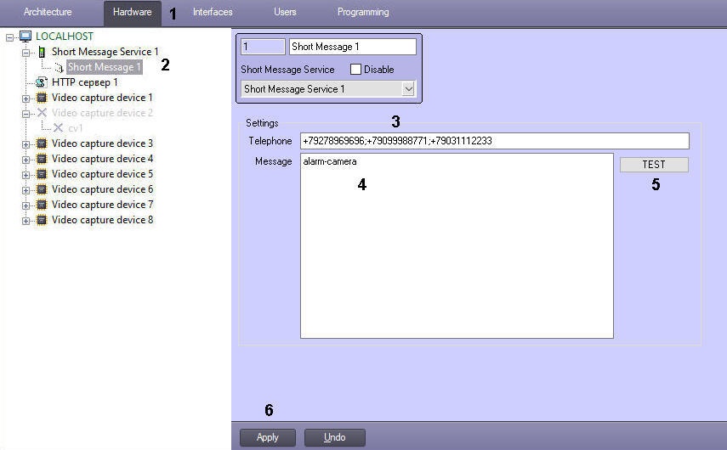The width and height of the screenshot is (727, 450).
Task: Click the Video capture device 1 chip icon
Action: [x=42, y=98]
